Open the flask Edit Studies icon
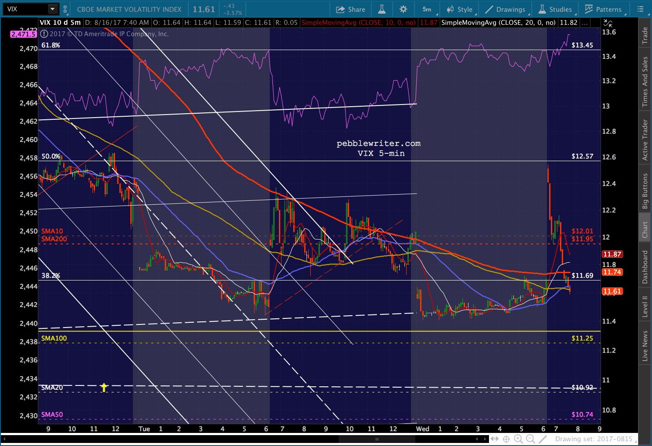 click(381, 9)
